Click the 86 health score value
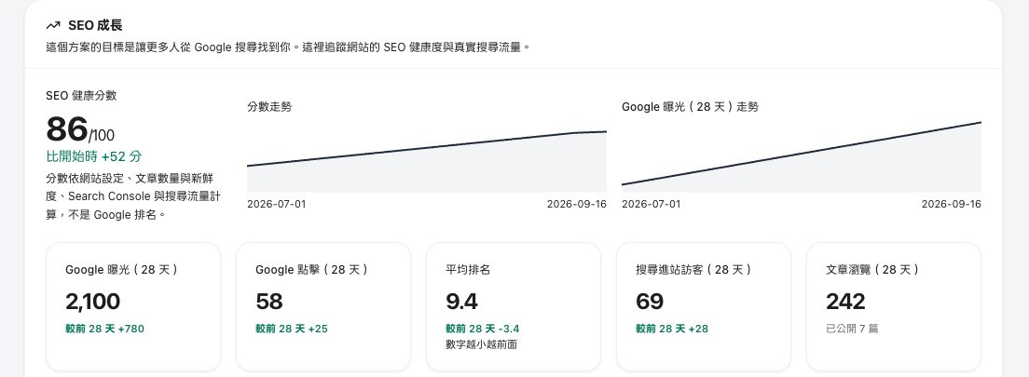The image size is (1029, 377). pyautogui.click(x=66, y=128)
